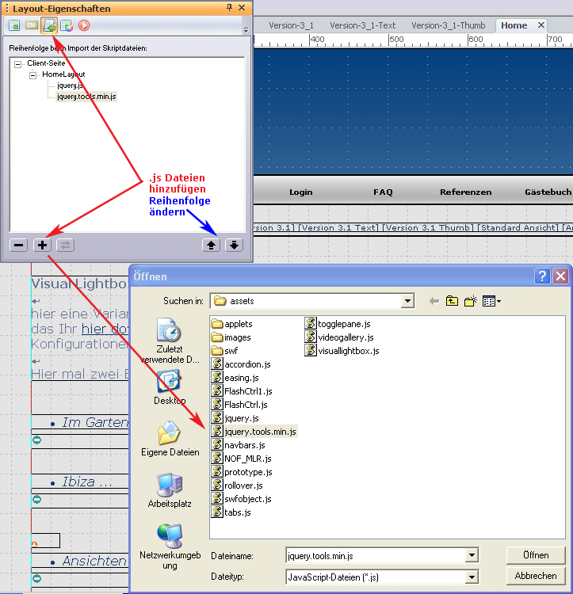Expand the Dateityp dropdown list
This screenshot has height=594, width=573.
click(472, 577)
